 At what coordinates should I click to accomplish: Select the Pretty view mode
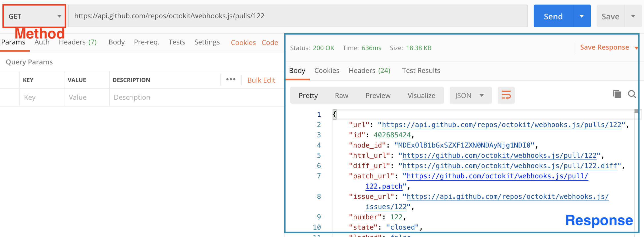click(308, 96)
